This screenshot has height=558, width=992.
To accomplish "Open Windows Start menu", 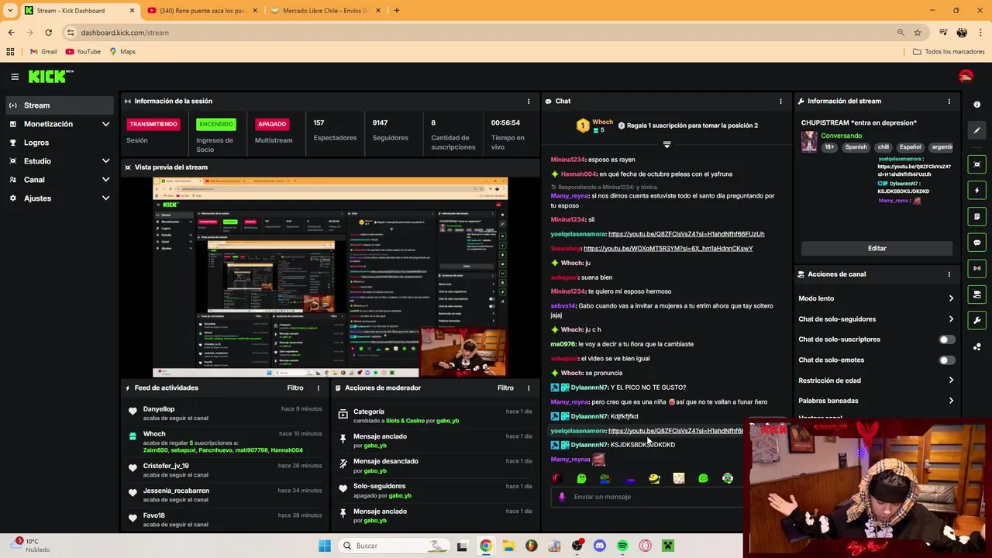I will pos(325,546).
